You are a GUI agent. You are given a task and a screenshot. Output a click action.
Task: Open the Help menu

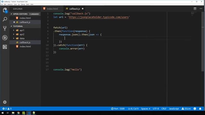(32, 4)
